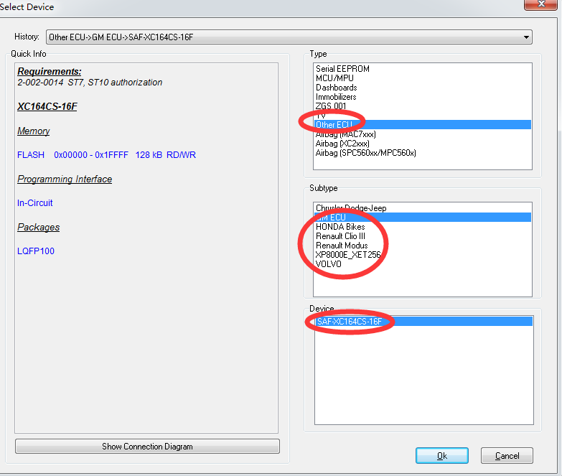Open the History dropdown list
Image resolution: width=562 pixels, height=476 pixels.
click(527, 37)
